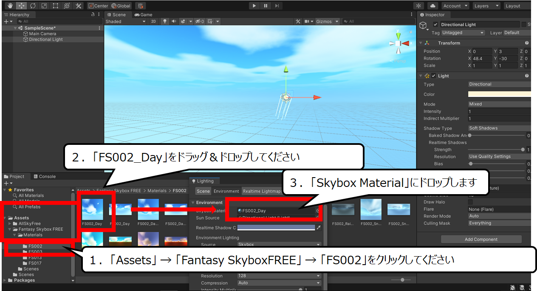Image resolution: width=537 pixels, height=291 pixels.
Task: Open the SampleScene row's three-dot menu
Action: coord(99,28)
